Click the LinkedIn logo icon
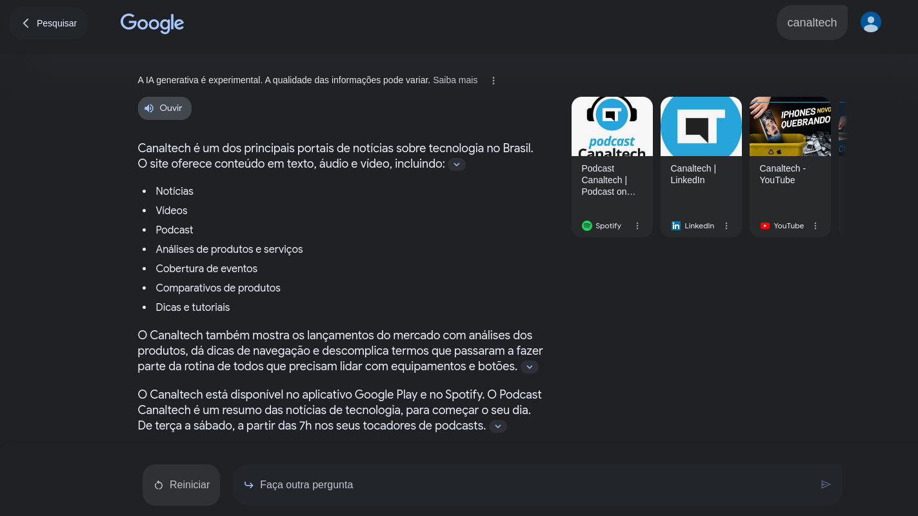The width and height of the screenshot is (918, 516). pyautogui.click(x=676, y=226)
